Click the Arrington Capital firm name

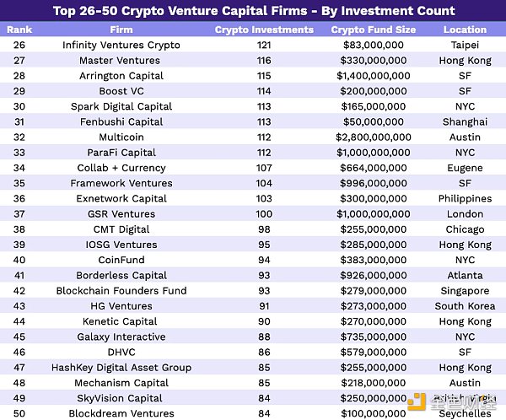121,76
